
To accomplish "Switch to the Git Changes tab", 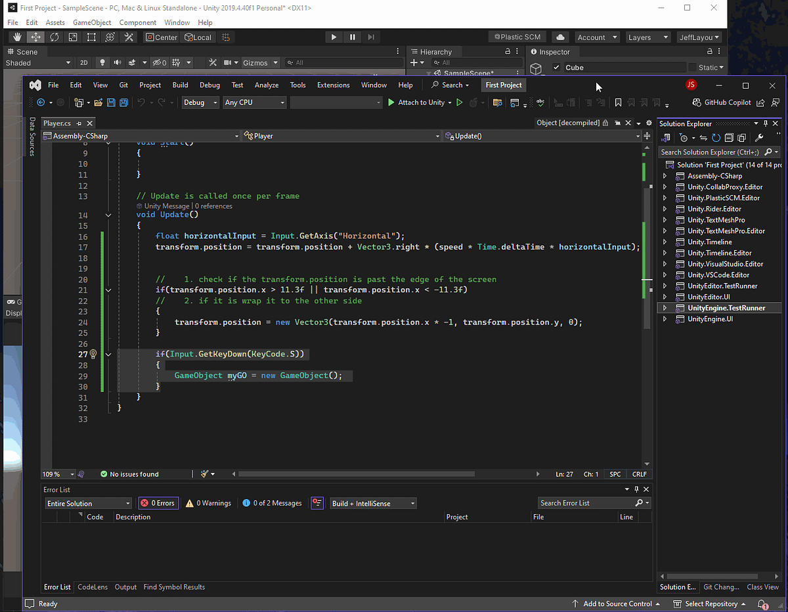I will 721,587.
